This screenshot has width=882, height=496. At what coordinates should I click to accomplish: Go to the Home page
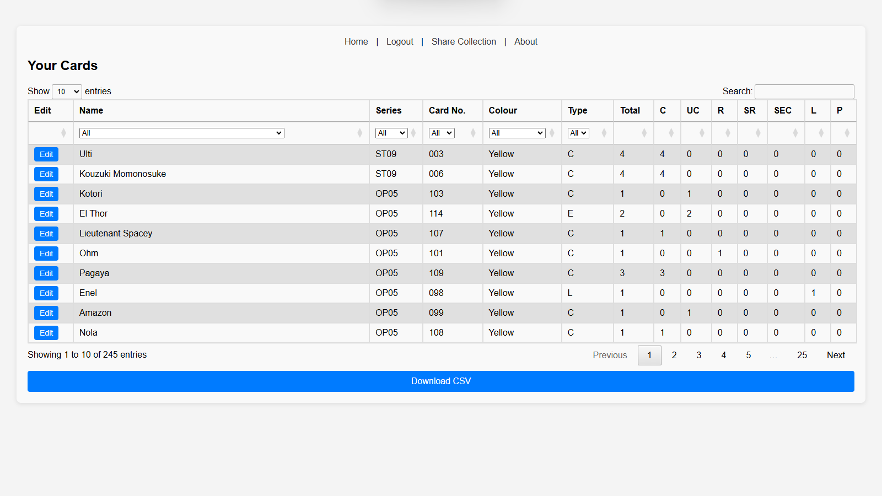(x=356, y=42)
